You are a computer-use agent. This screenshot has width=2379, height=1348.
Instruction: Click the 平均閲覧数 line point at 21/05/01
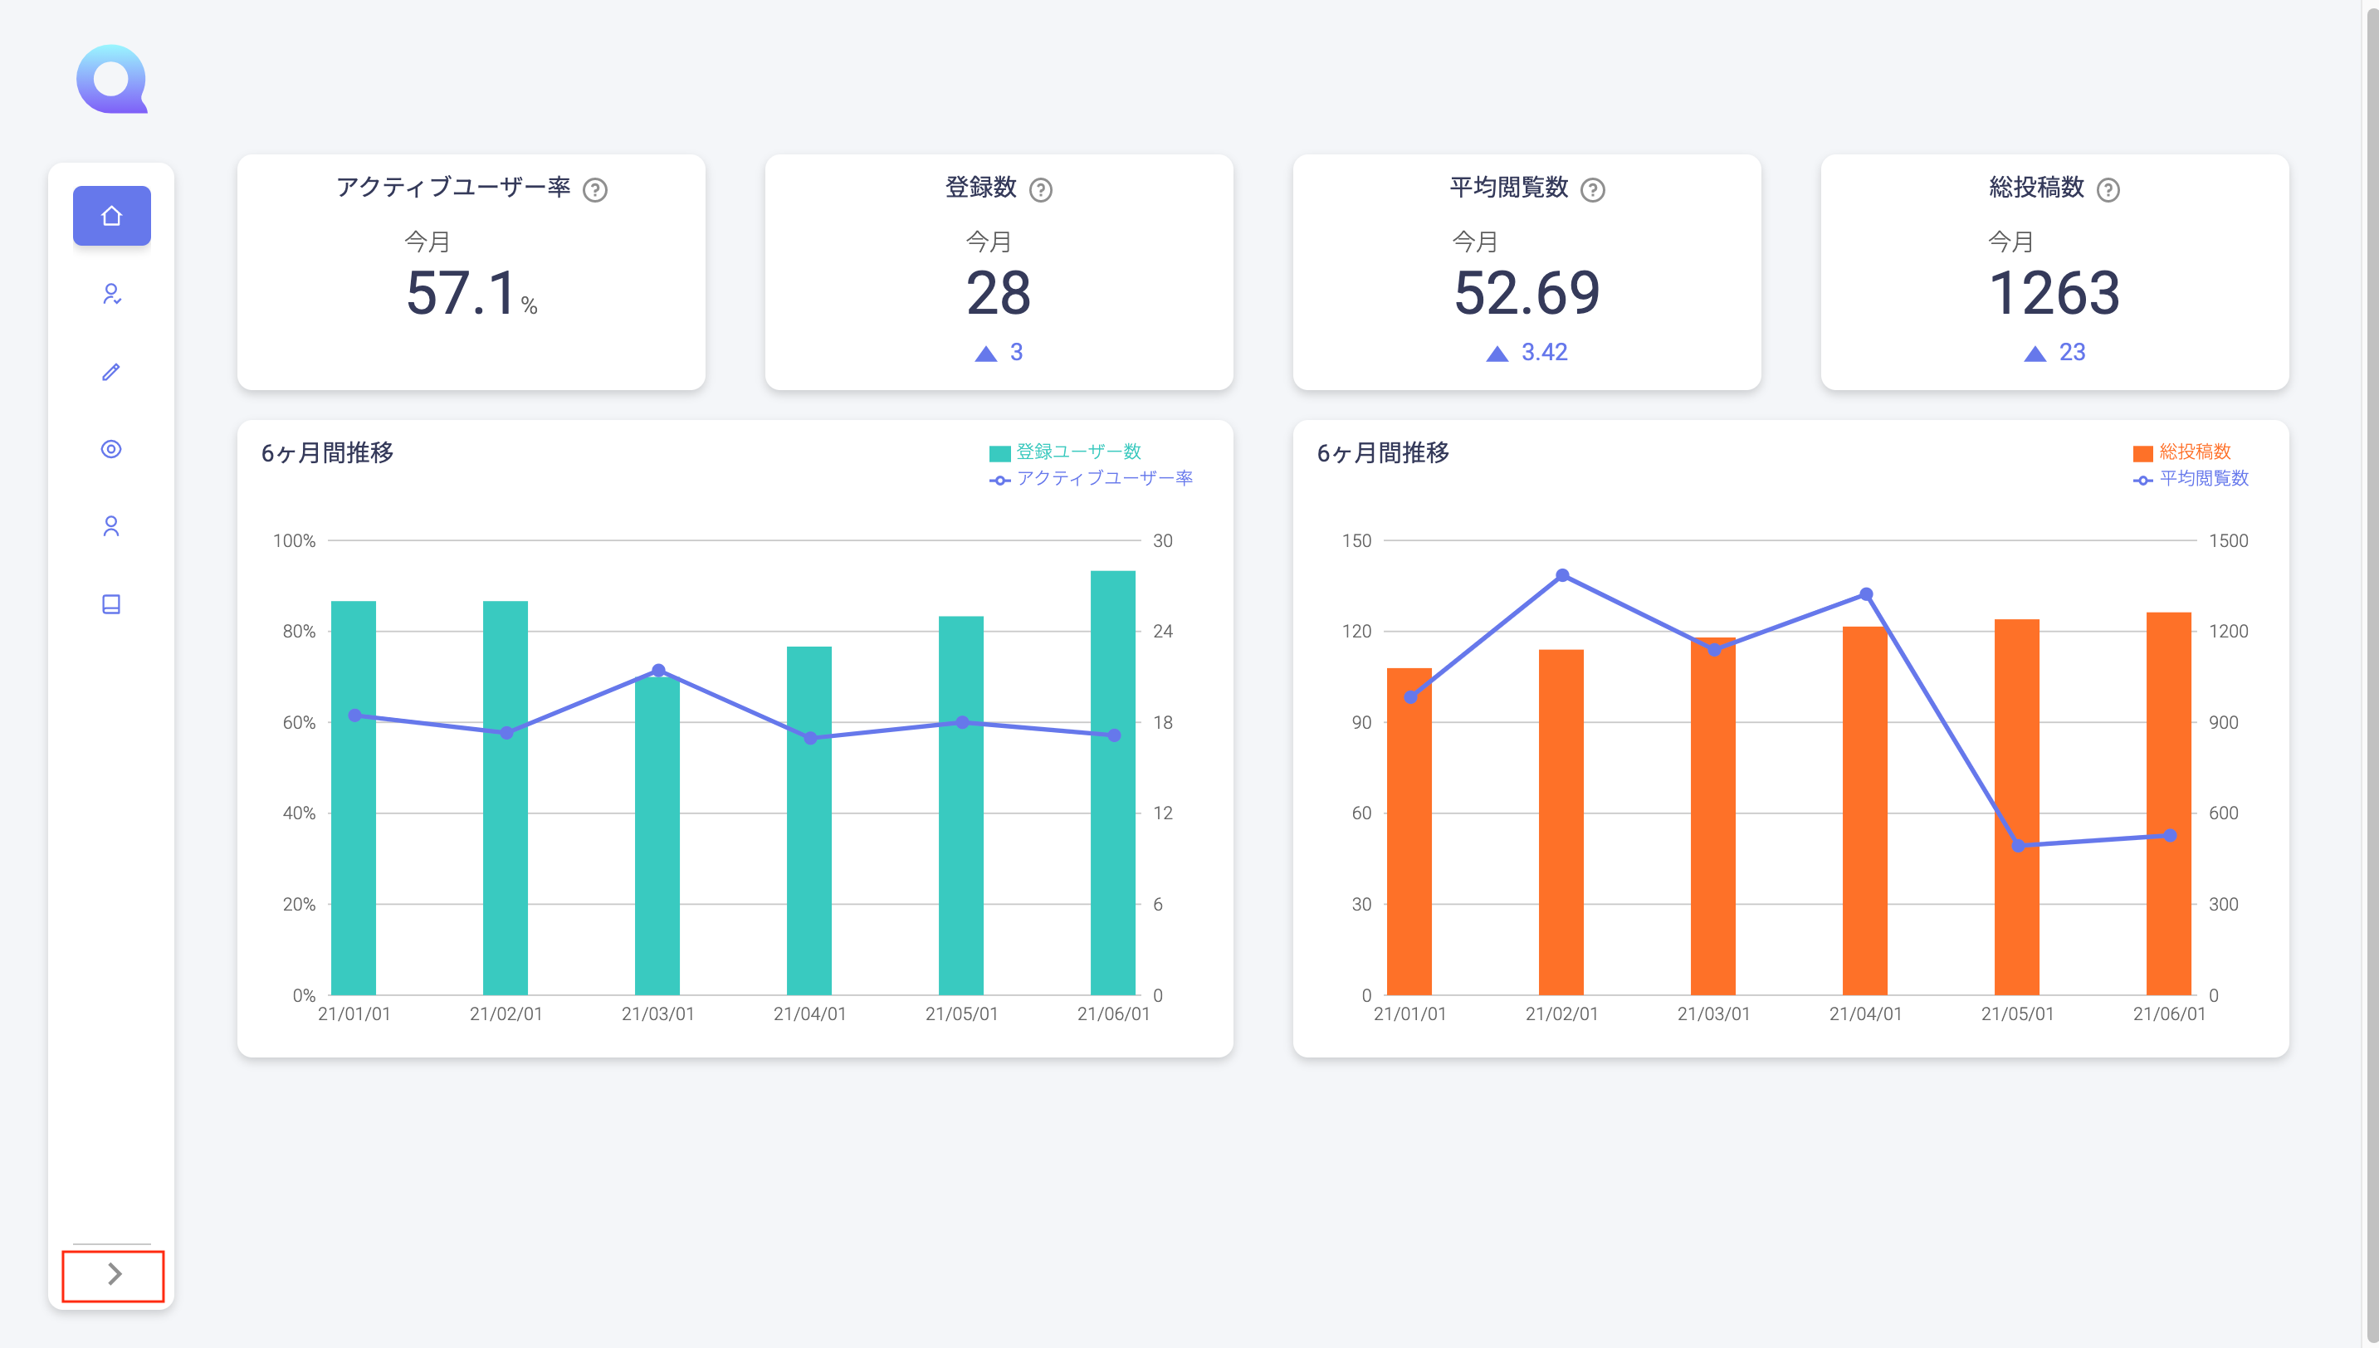(2018, 845)
